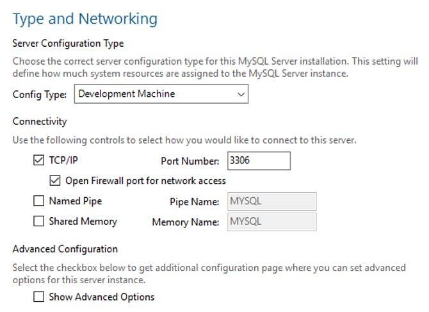Click the "Memory Name:" label

pyautogui.click(x=186, y=222)
